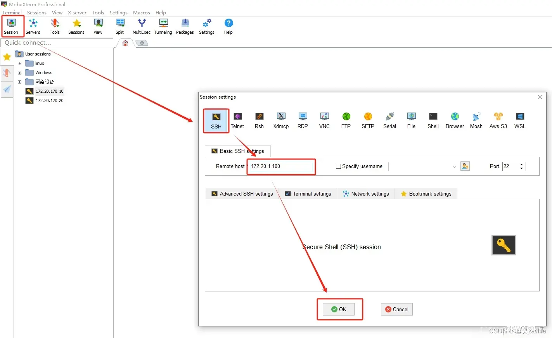Switch to Bookmark settings tab
This screenshot has height=338, width=552.
coord(426,194)
